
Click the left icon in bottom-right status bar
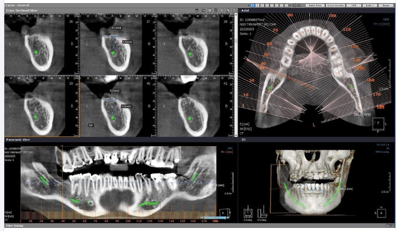[x=388, y=225]
